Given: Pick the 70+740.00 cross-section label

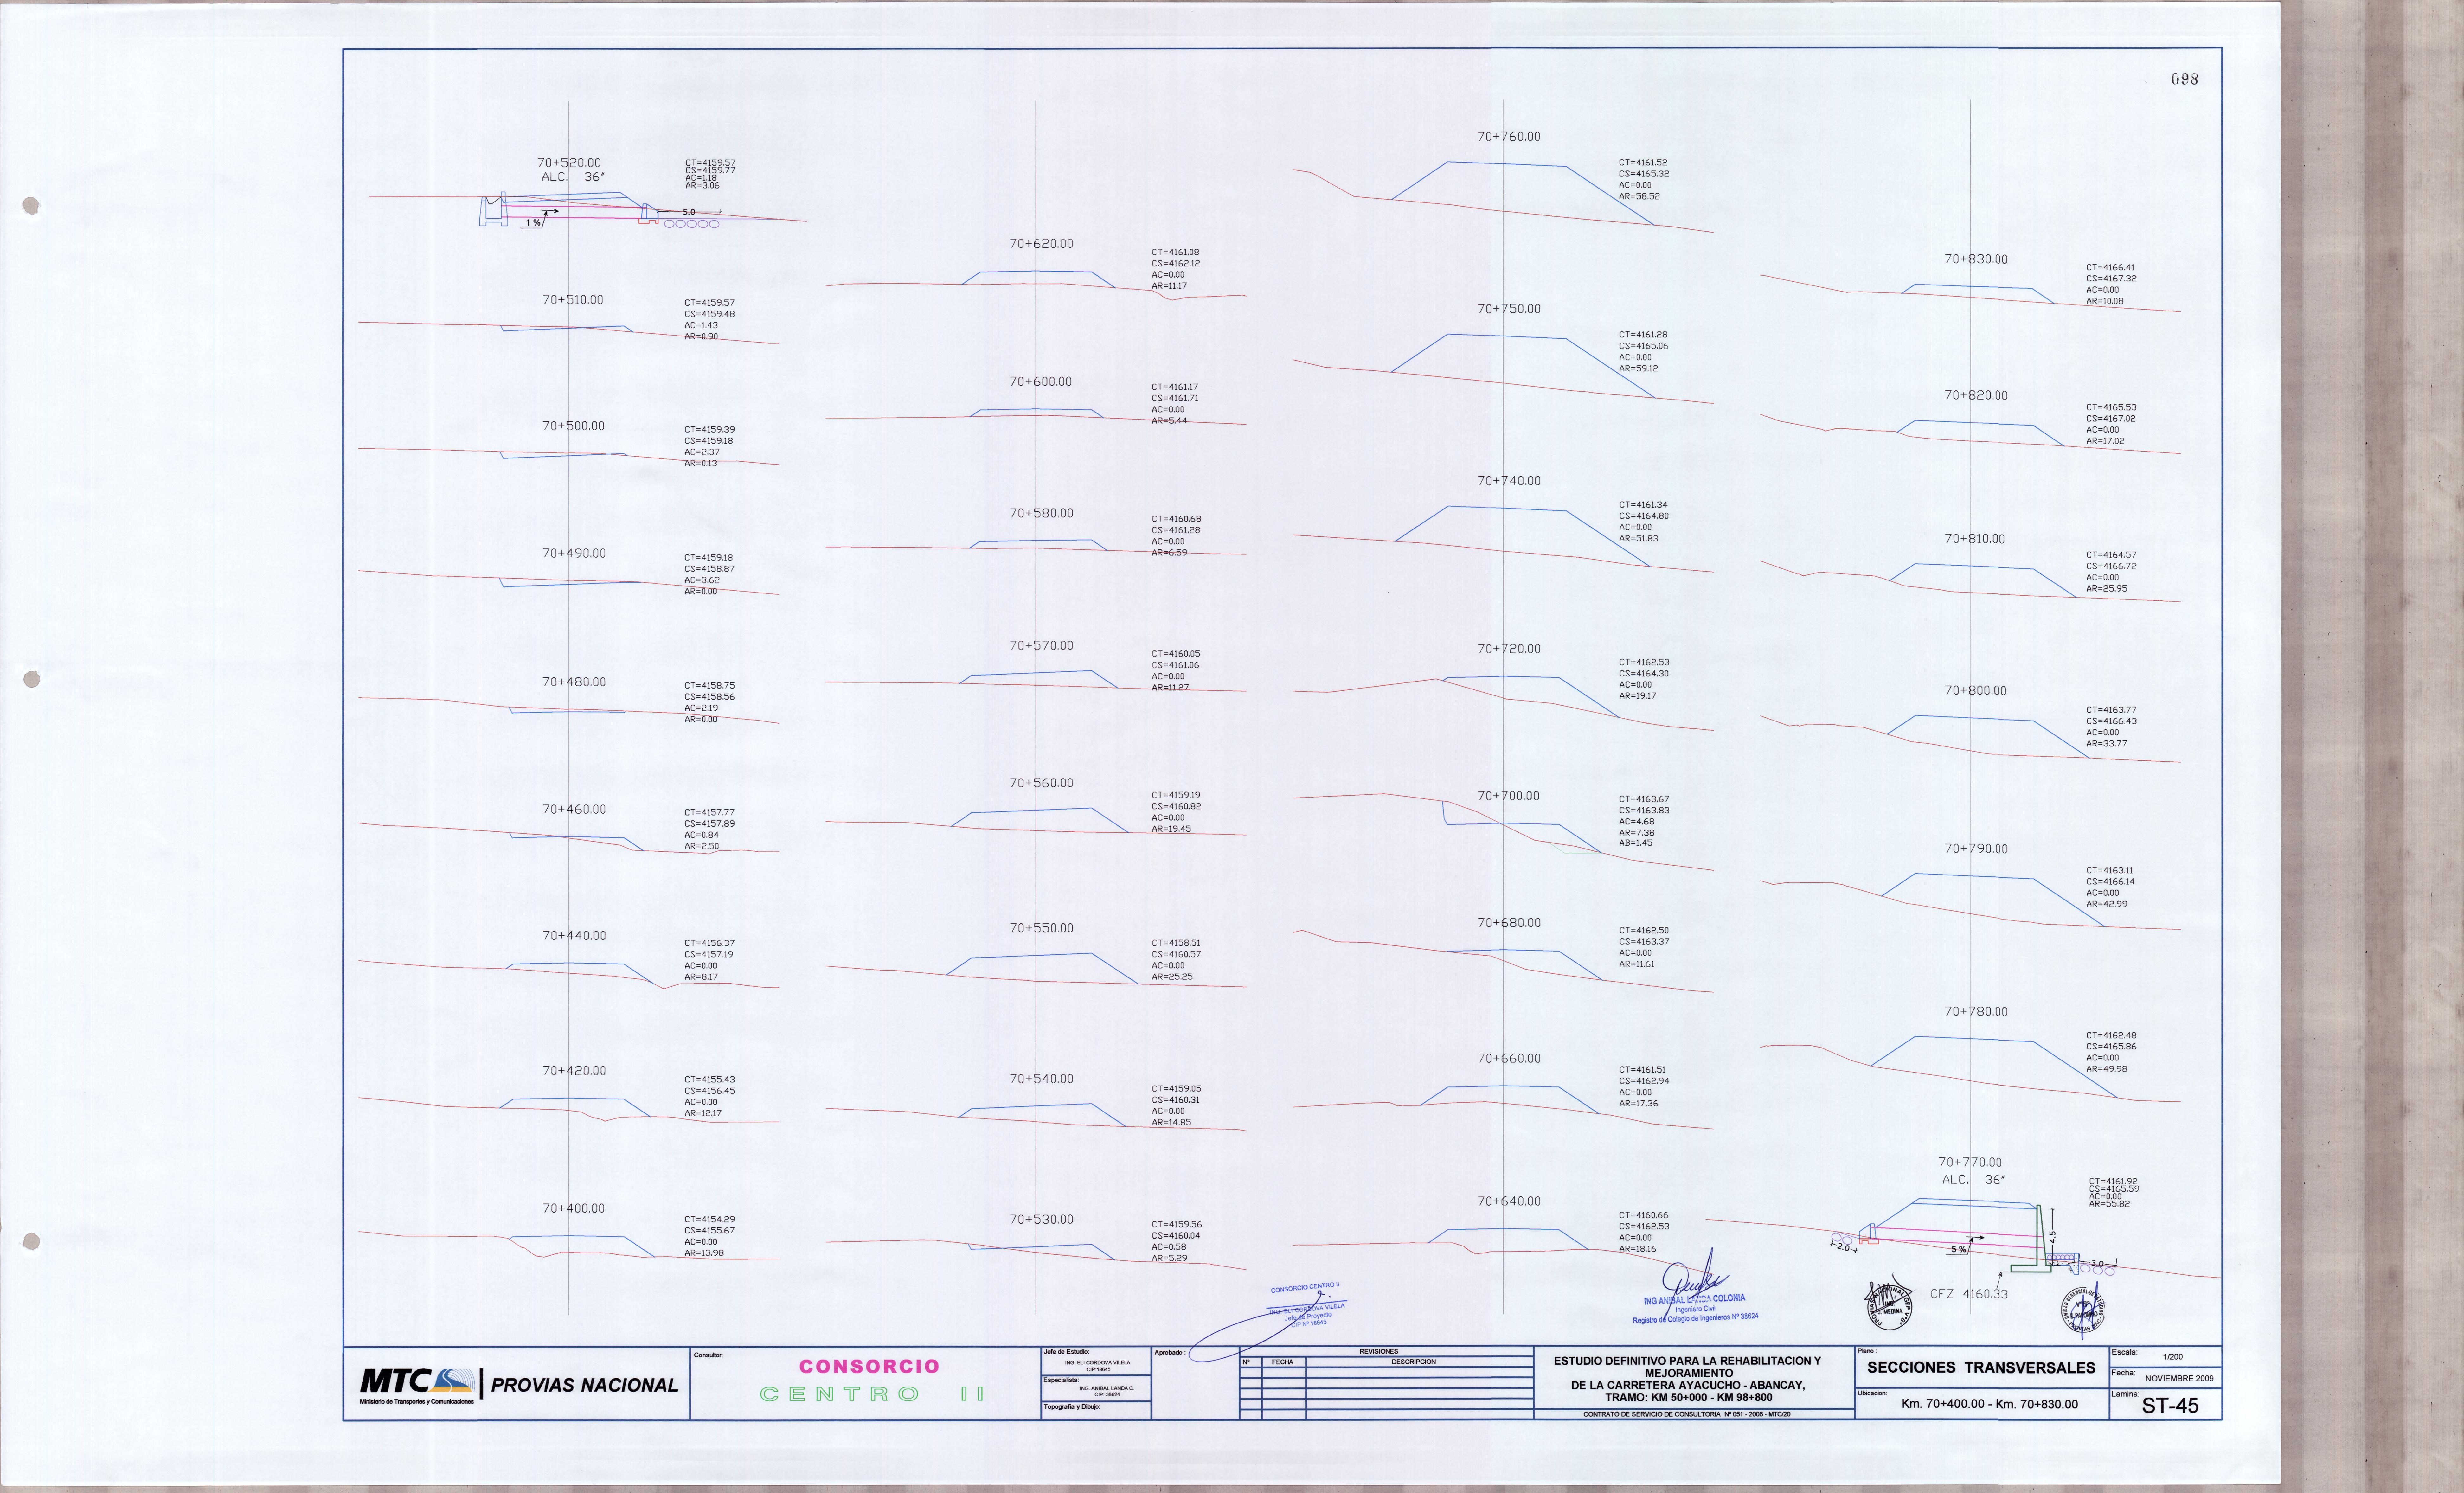Looking at the screenshot, I should (1509, 481).
